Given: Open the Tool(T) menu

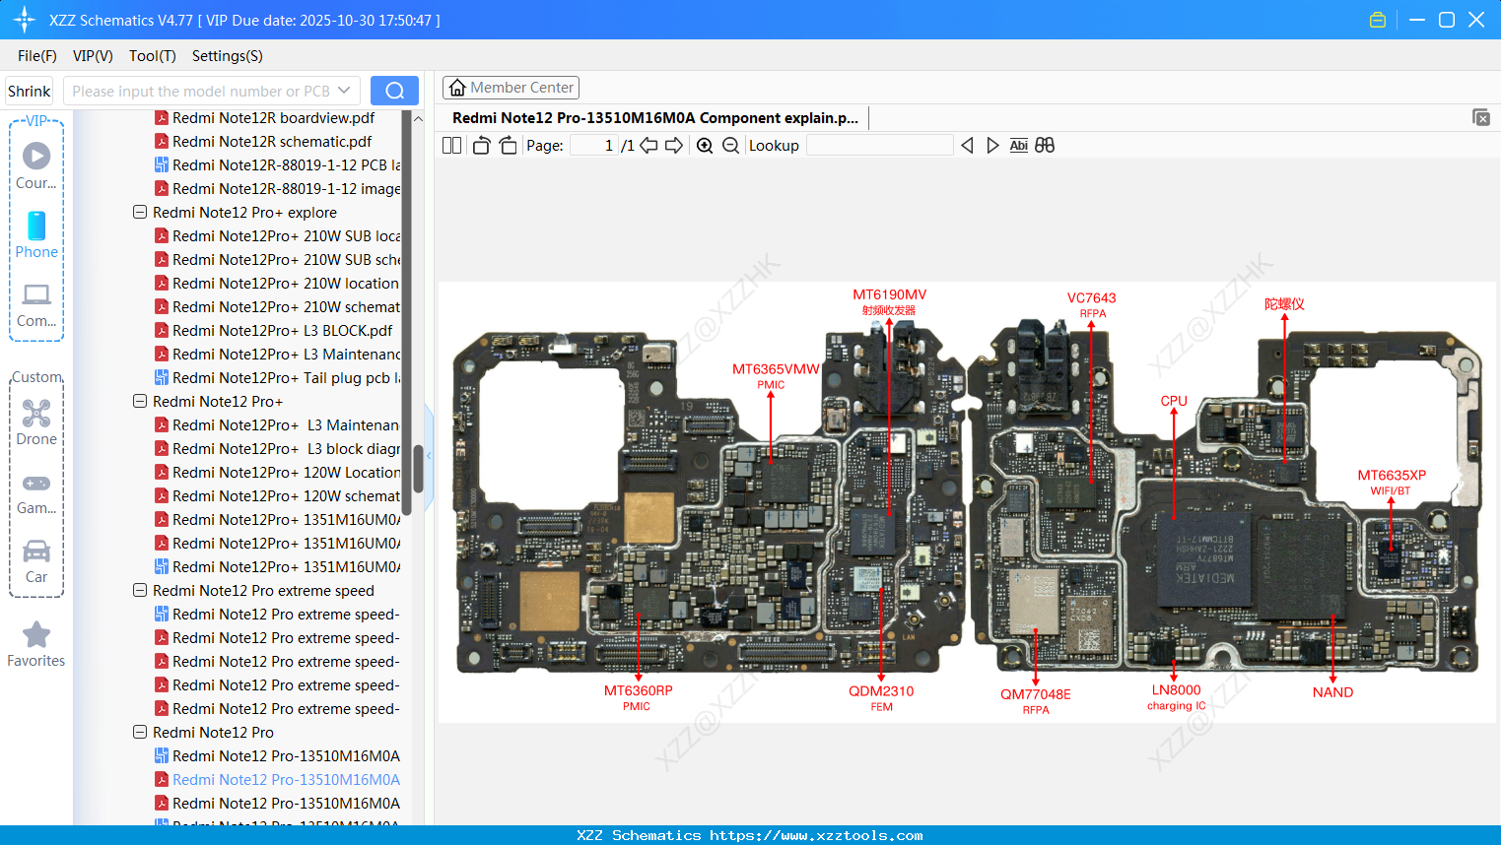Looking at the screenshot, I should click(x=152, y=56).
